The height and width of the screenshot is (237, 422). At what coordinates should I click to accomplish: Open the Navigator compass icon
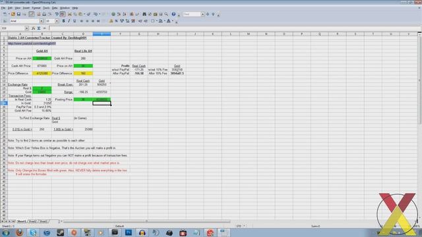150,14
